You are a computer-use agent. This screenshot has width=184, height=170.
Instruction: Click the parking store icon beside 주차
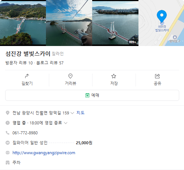(8, 163)
